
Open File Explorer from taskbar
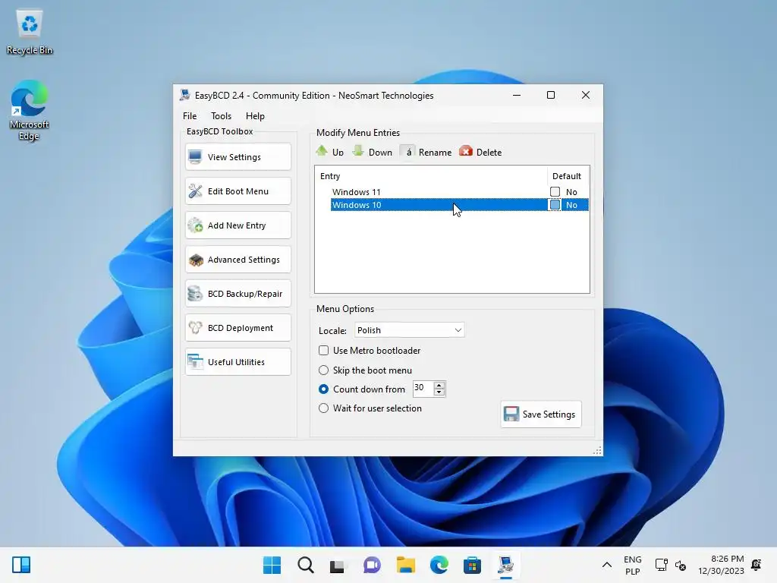[405, 565]
